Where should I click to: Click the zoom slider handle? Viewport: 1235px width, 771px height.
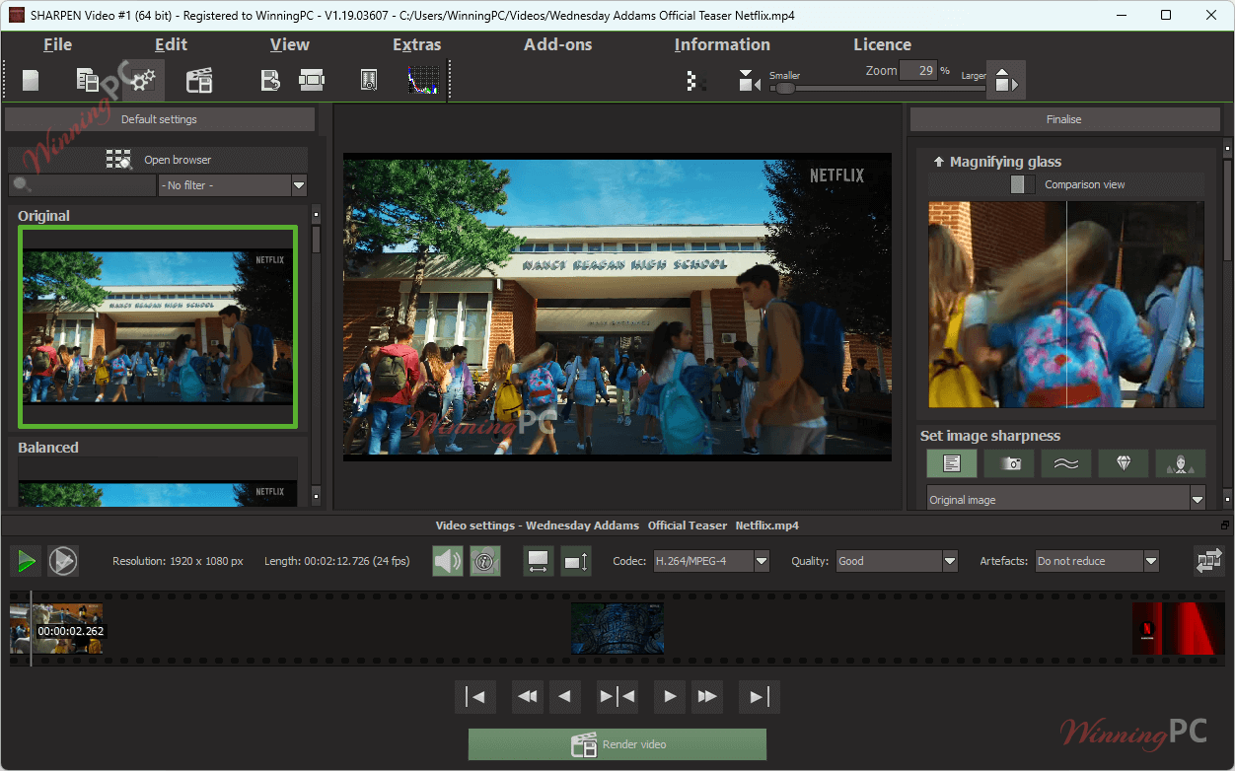pos(784,88)
